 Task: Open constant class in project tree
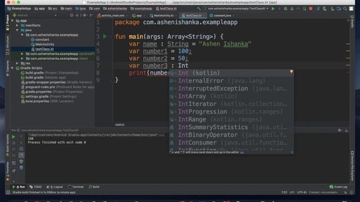[x=40, y=40]
